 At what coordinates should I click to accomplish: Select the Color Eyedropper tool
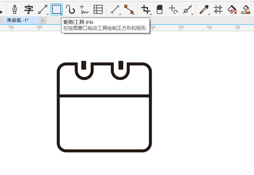[204, 9]
